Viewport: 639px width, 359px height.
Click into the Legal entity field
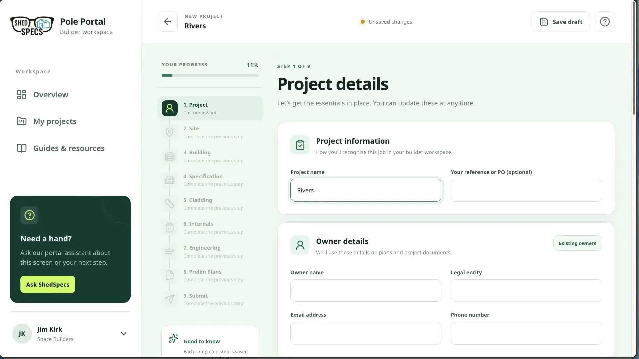(526, 291)
